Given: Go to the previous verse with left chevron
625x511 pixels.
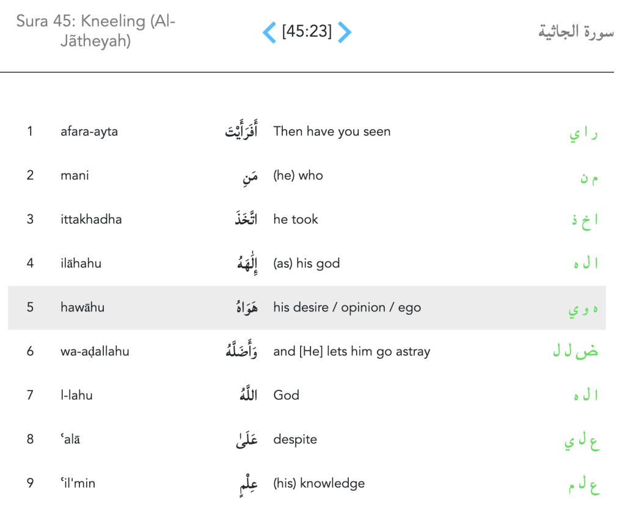Looking at the screenshot, I should point(269,32).
